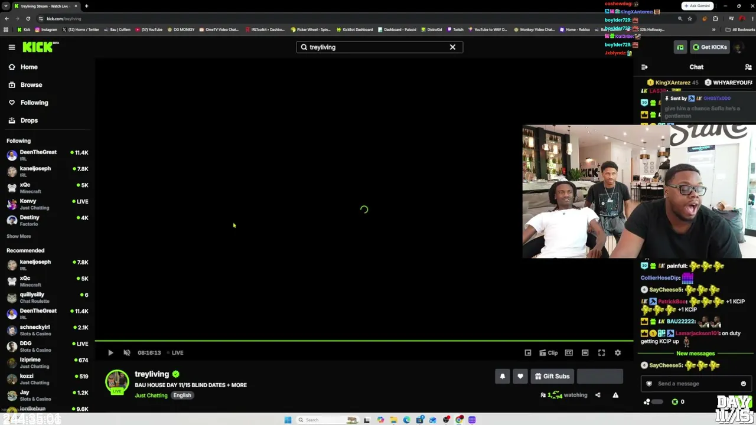The width and height of the screenshot is (756, 425).
Task: Click the KICKs balance icon
Action: [x=675, y=402]
